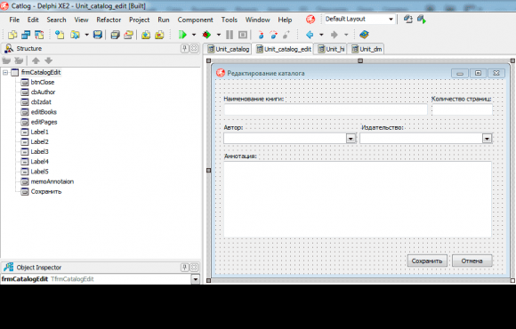Expand the Автор combo box arrow
Image resolution: width=516 pixels, height=329 pixels.
[x=351, y=139]
